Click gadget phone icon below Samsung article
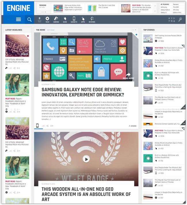 pyautogui.click(x=37, y=126)
